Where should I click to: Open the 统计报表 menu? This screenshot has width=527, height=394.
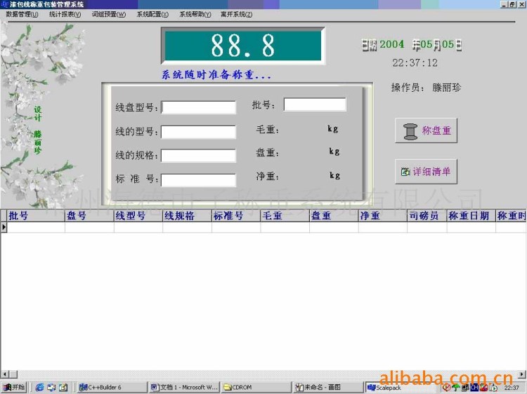pos(65,14)
